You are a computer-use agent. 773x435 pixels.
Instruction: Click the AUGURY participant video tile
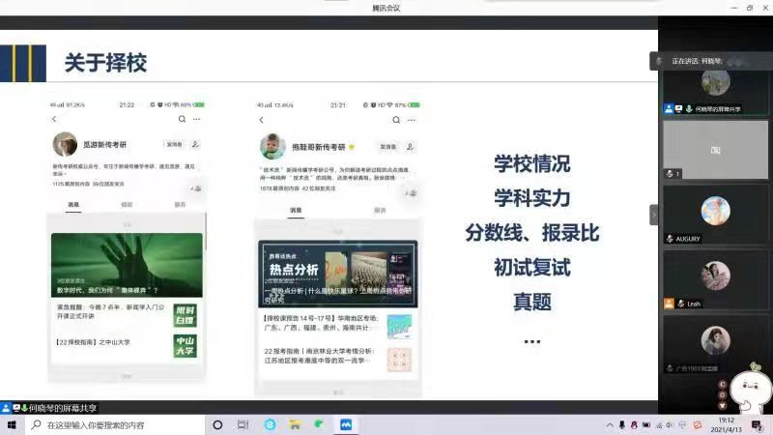715,212
